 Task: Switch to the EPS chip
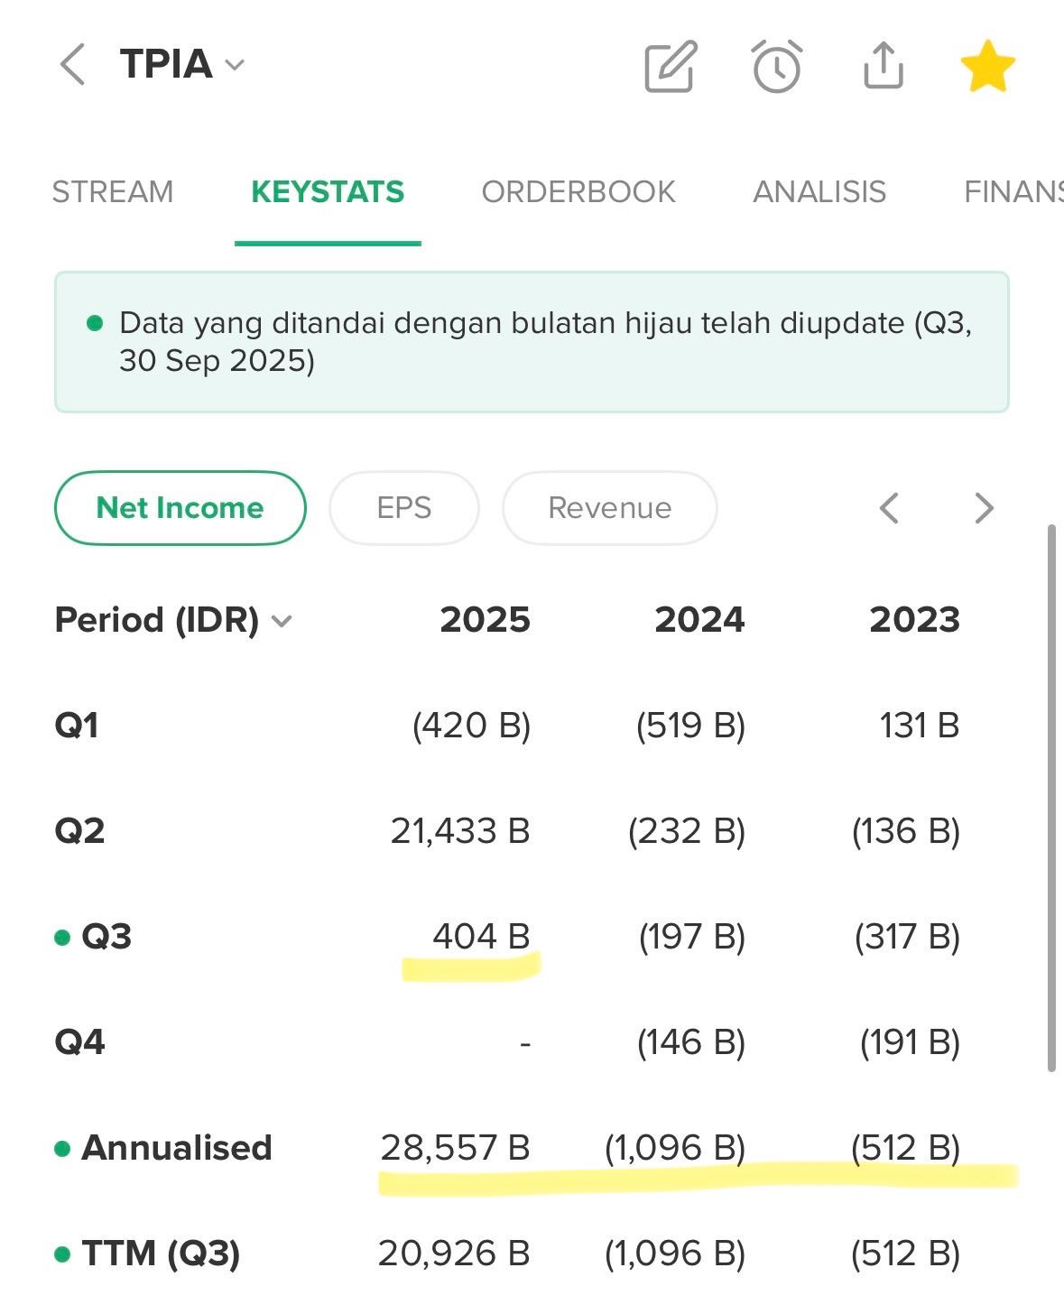(x=404, y=508)
